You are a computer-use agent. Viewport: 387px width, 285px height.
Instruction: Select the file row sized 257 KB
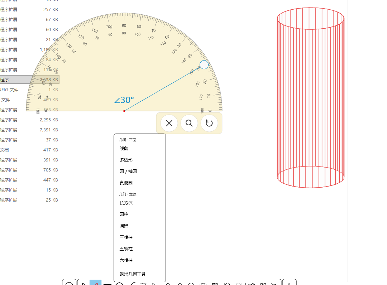(30, 10)
